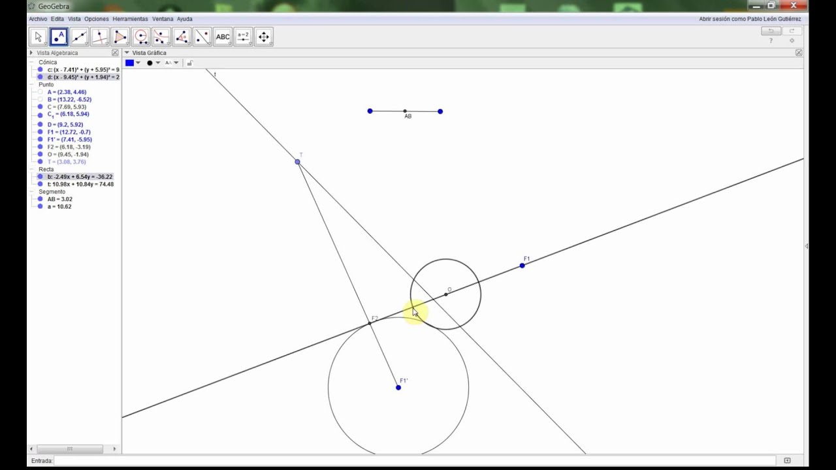Click point F1' in the graphics view

pos(398,388)
